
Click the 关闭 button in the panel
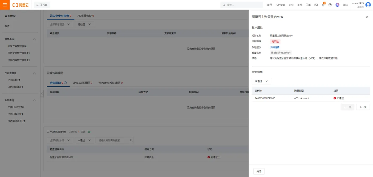point(259,171)
